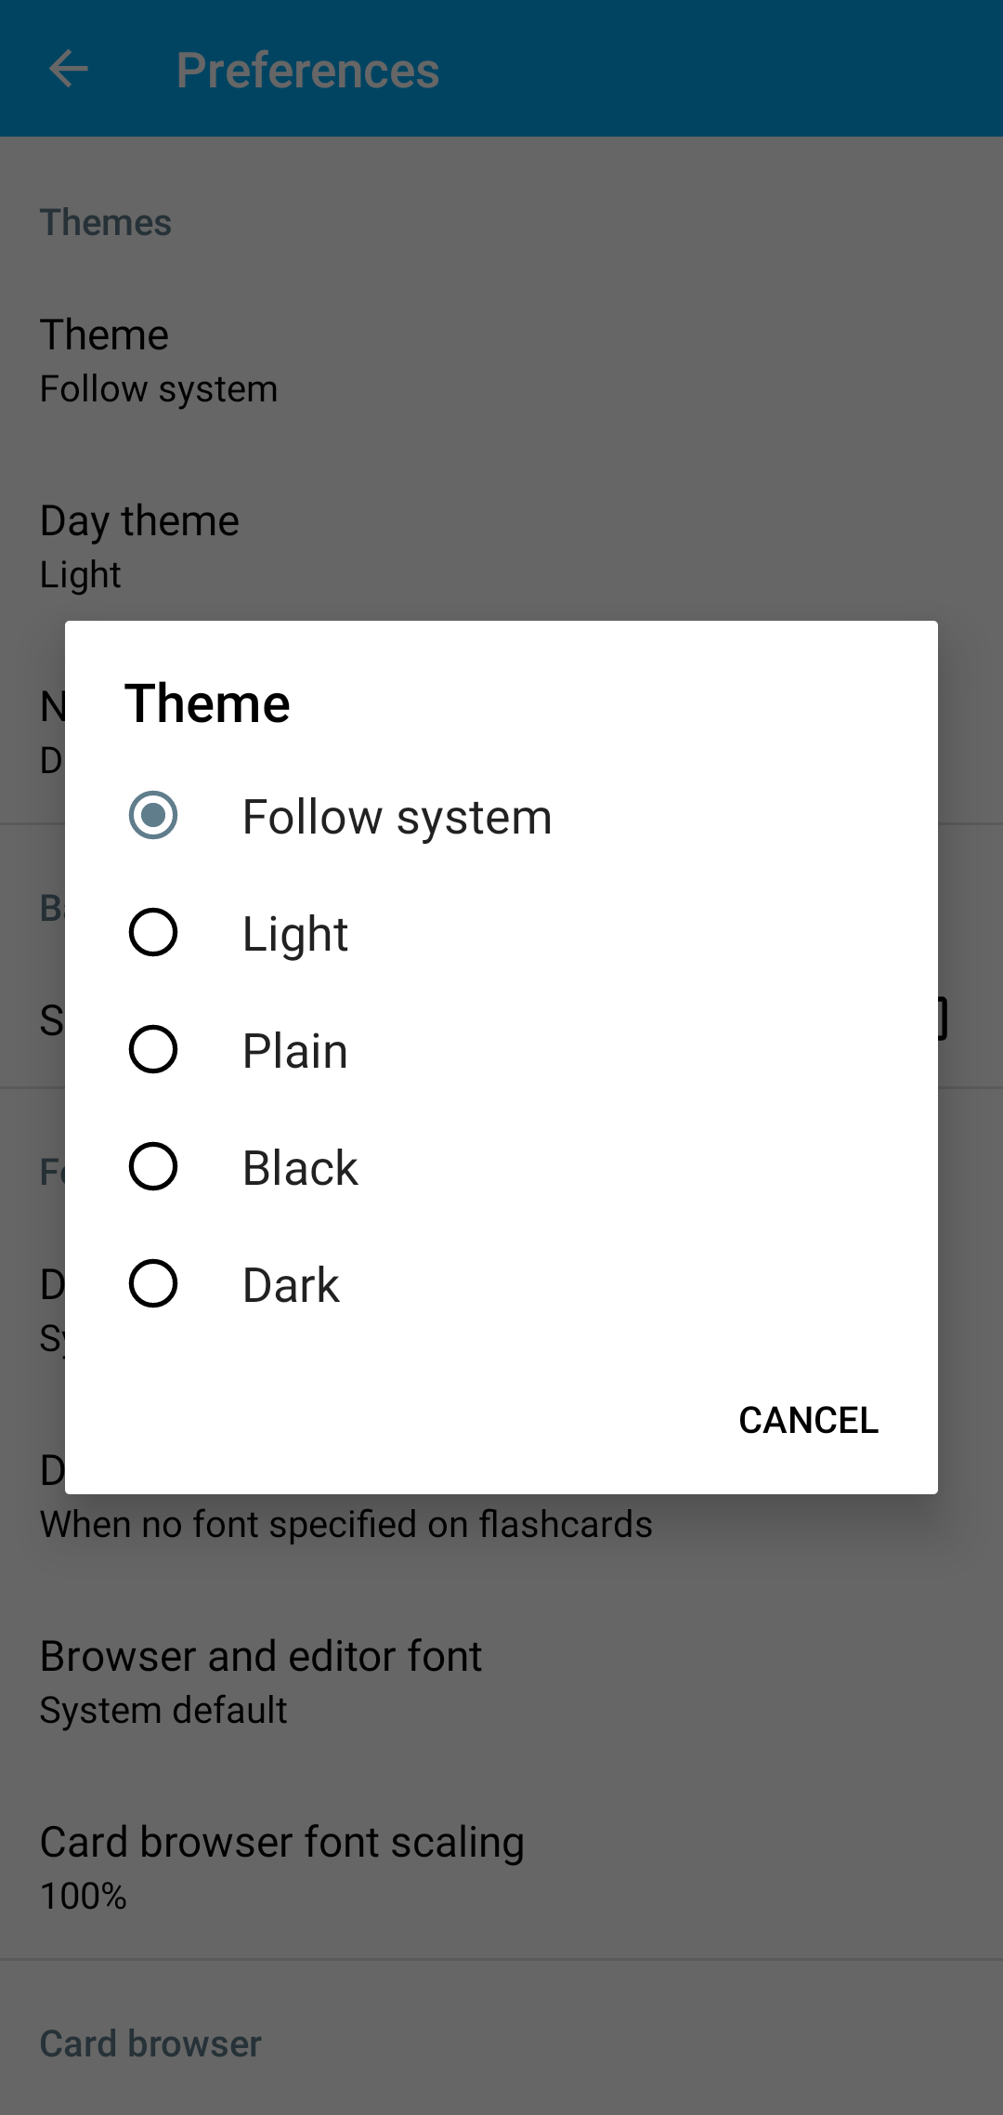The width and height of the screenshot is (1003, 2115).
Task: Open the Card browser font scaling setting
Action: [x=281, y=1841]
